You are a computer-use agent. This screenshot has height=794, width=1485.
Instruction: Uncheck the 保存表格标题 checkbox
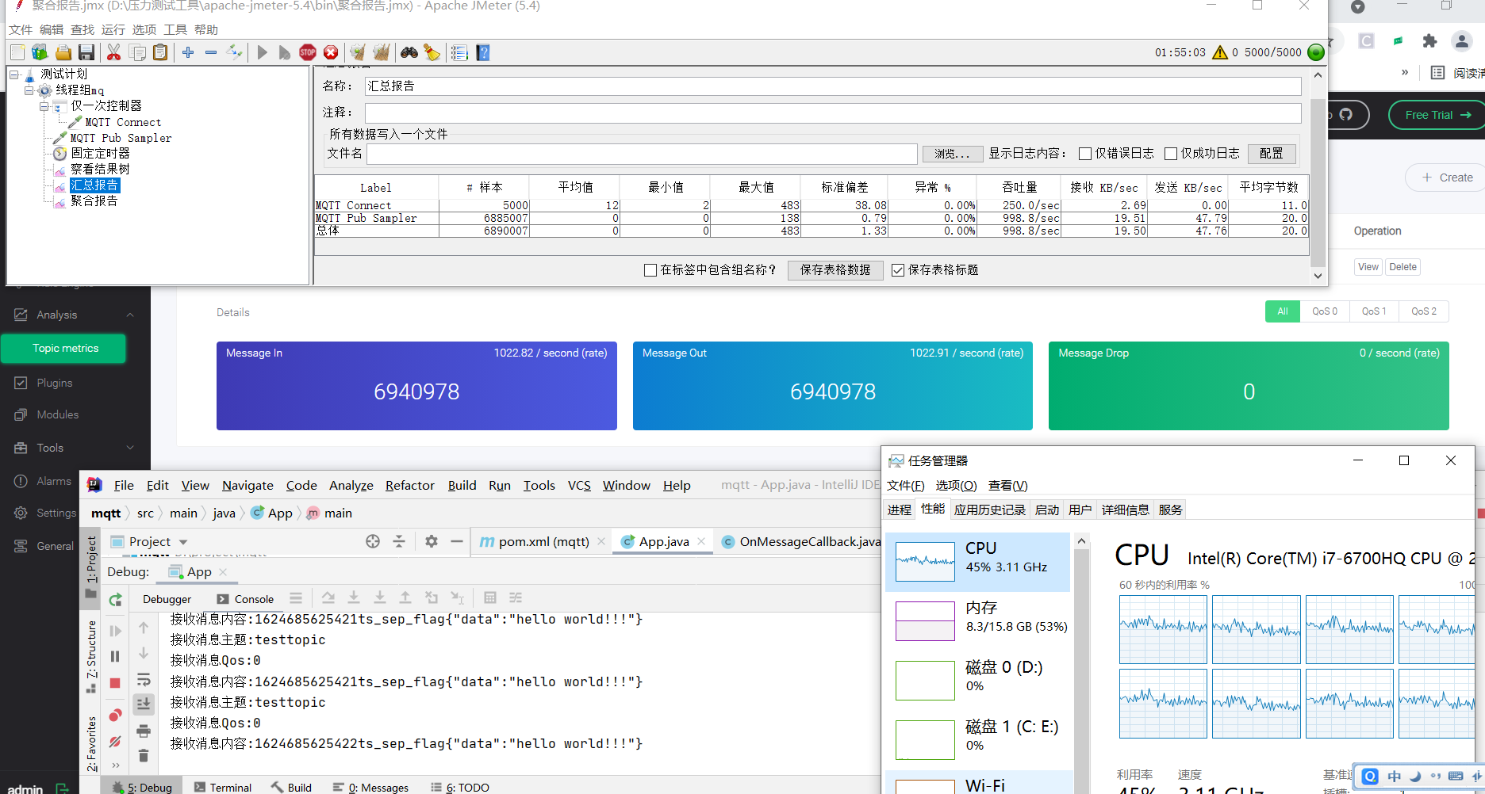(x=898, y=270)
